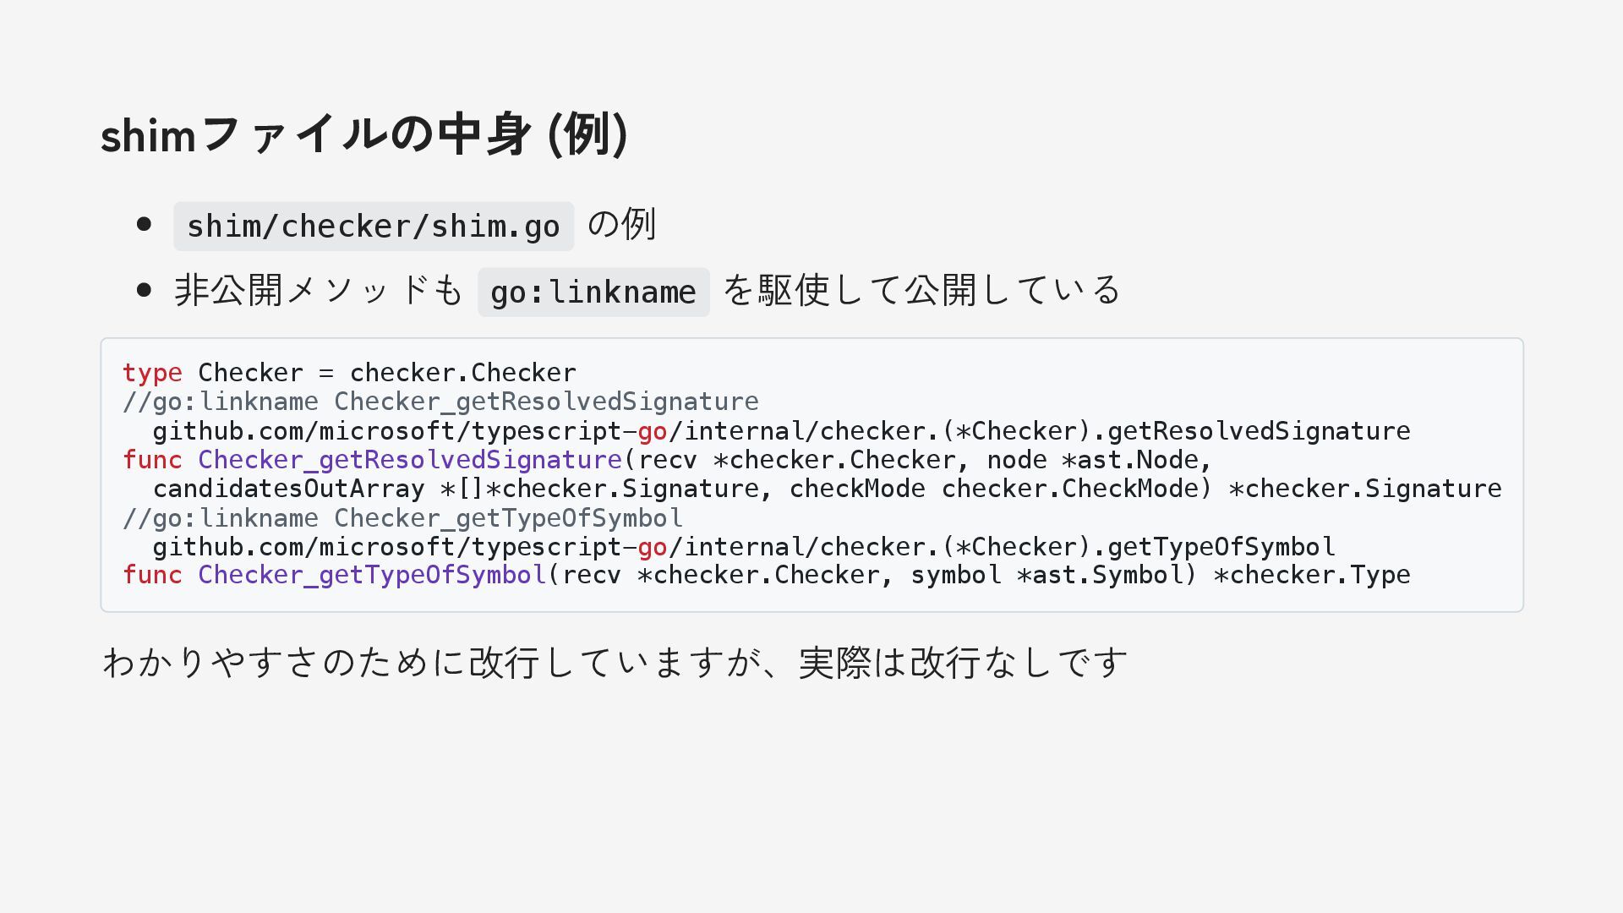Click the footnote text about 改行

click(614, 662)
